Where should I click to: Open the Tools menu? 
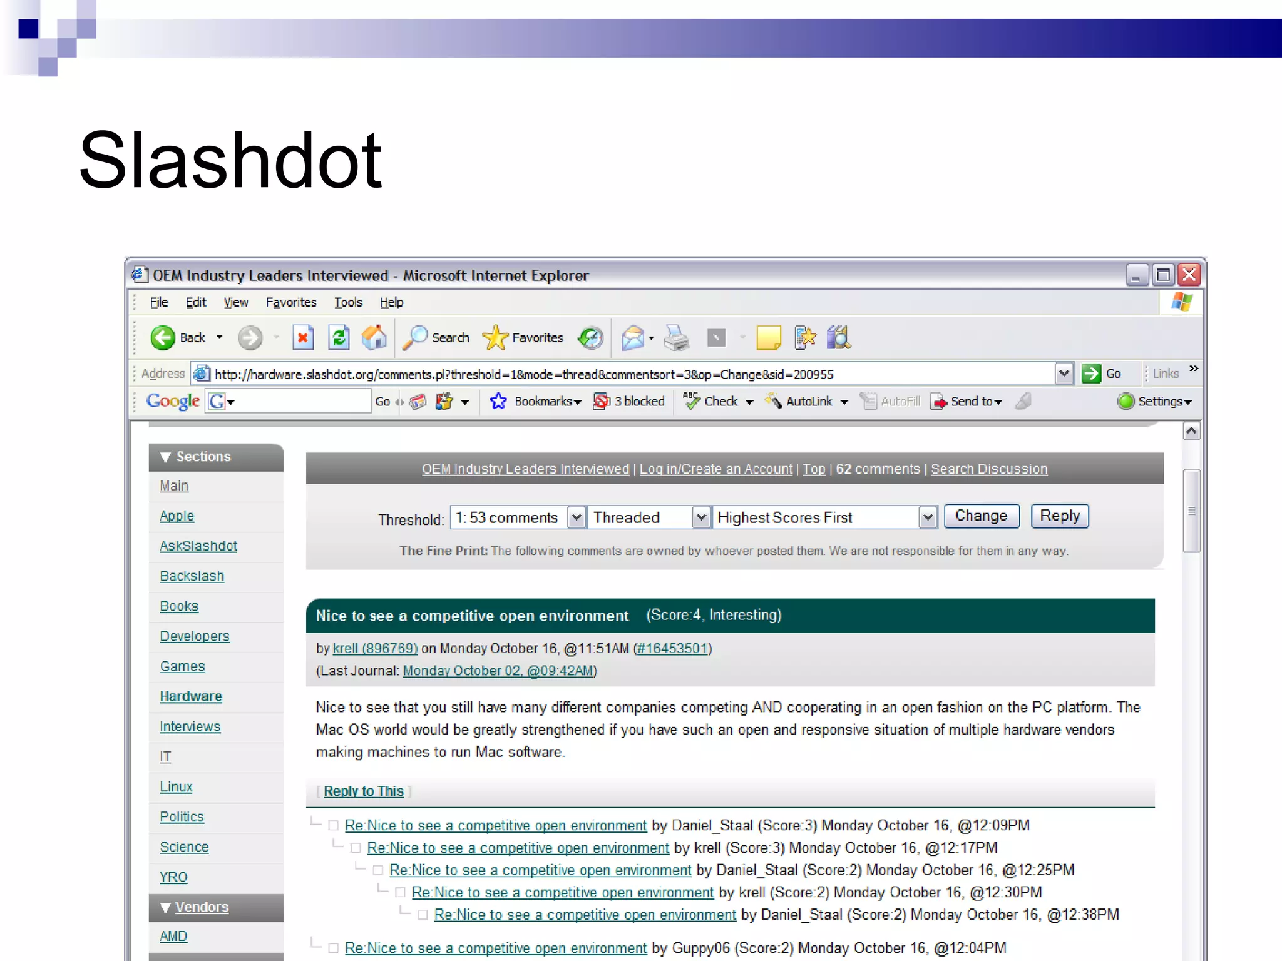(x=348, y=302)
